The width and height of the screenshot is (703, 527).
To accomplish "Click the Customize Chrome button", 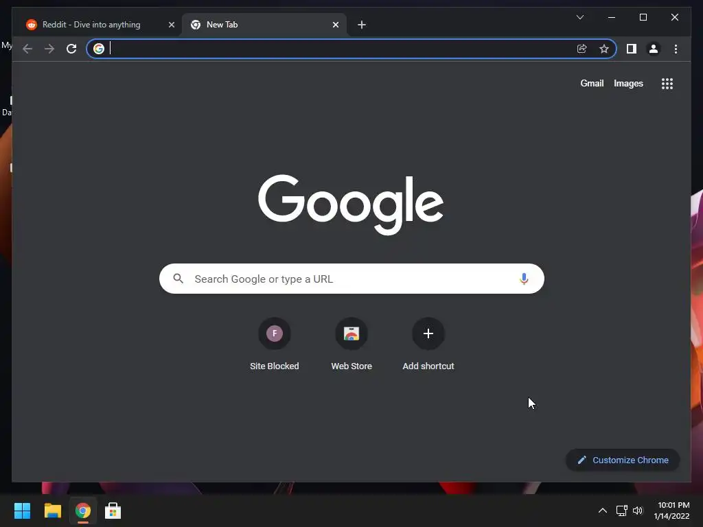I will (x=623, y=460).
